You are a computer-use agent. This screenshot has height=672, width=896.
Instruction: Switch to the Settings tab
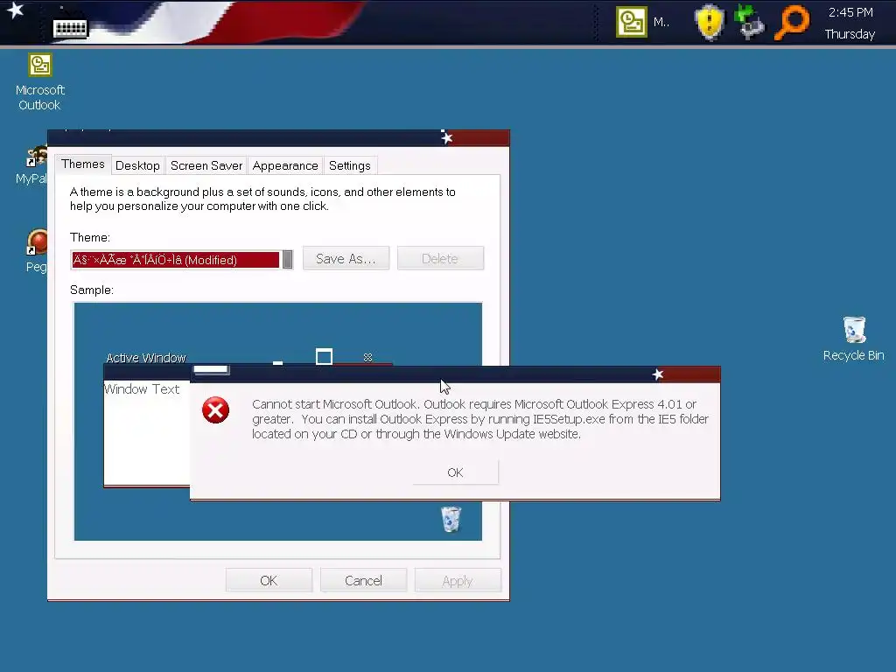[x=350, y=165]
